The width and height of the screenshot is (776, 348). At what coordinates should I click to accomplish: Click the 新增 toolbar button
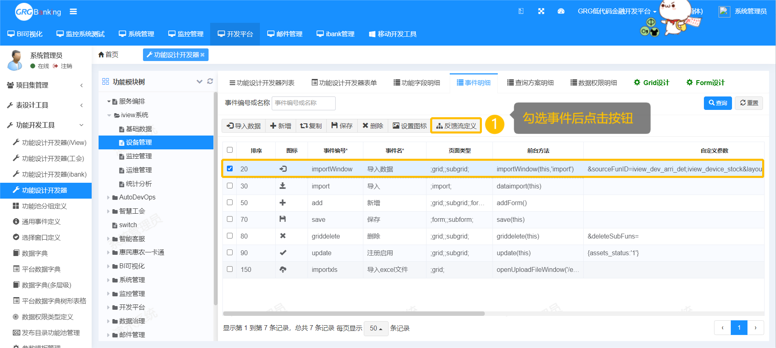click(x=281, y=126)
